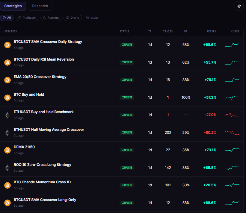Click COMPLETE badge for EMA 20/50 Crossover Strategy
Image resolution: width=246 pixels, height=213 pixels.
point(127,80)
